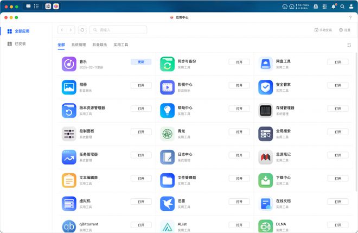Select the 任务管理器 chart icon
Screen dimensions: 358x233
(69, 158)
